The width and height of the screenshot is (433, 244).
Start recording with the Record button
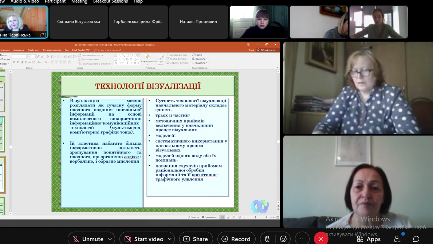click(x=236, y=239)
